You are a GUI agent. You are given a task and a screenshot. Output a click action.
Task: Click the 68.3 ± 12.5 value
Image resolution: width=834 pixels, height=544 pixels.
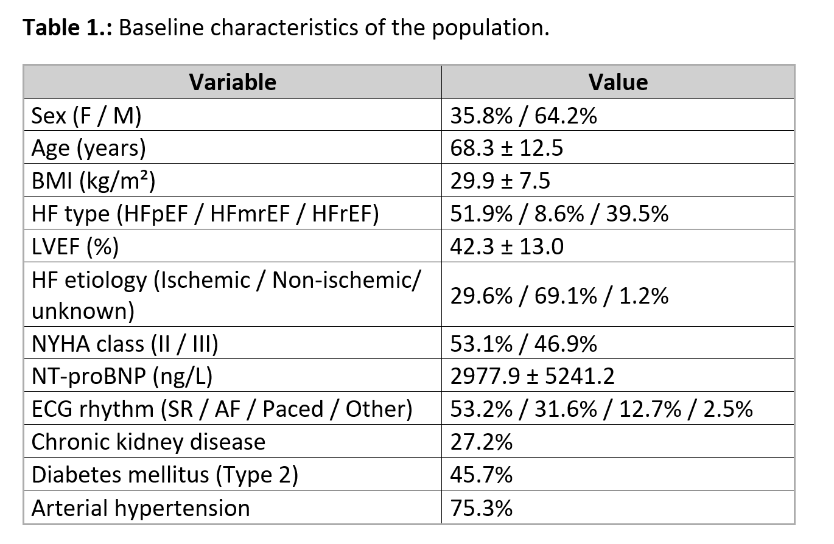[x=506, y=148]
